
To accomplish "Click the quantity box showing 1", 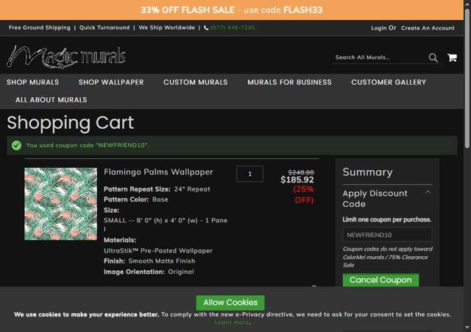I will point(249,174).
